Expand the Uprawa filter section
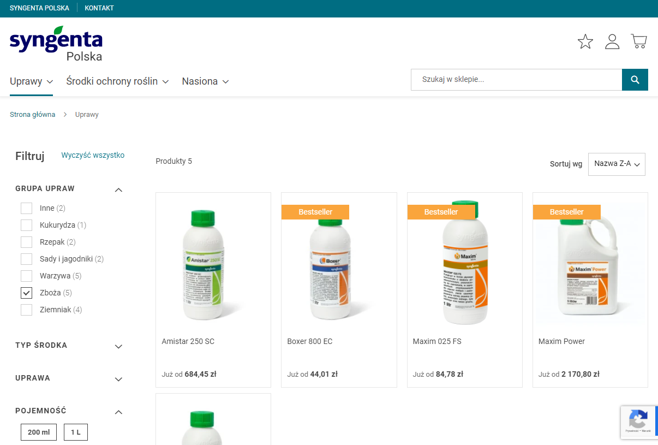Image resolution: width=658 pixels, height=445 pixels. pos(118,379)
